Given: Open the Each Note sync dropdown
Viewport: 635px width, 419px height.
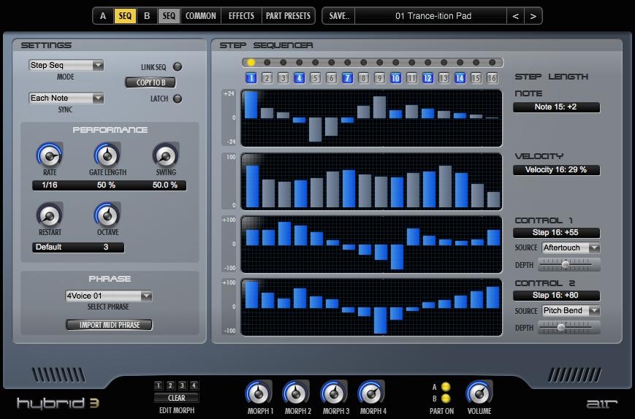Looking at the screenshot, I should tap(66, 98).
